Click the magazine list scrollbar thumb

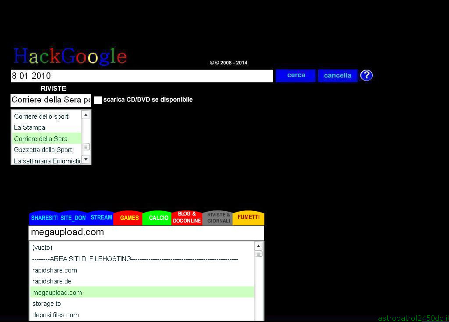86,147
